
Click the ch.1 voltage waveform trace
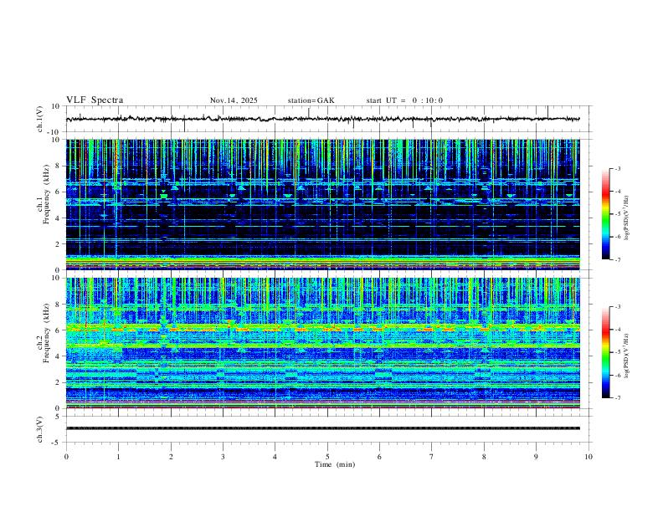click(x=322, y=119)
